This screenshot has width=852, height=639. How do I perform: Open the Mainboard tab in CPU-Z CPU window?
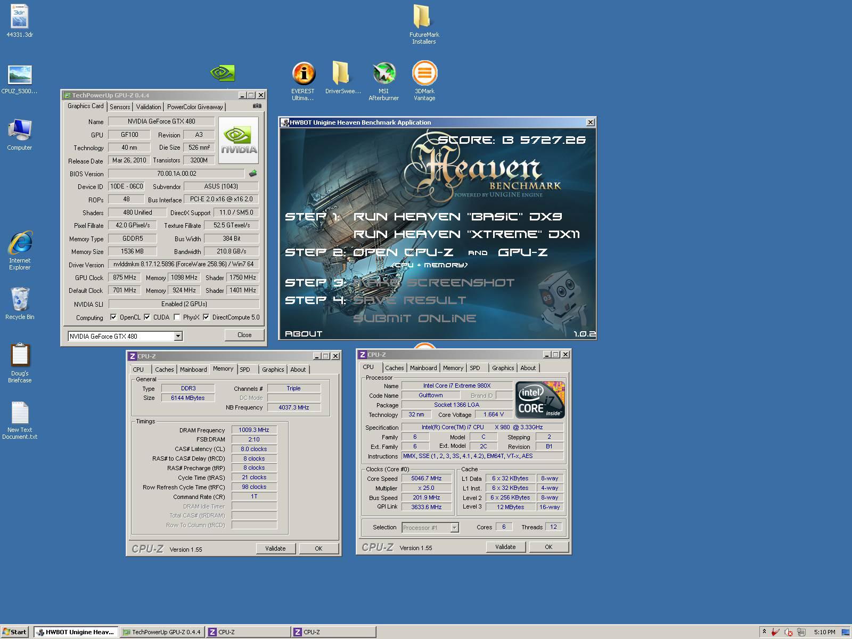423,368
